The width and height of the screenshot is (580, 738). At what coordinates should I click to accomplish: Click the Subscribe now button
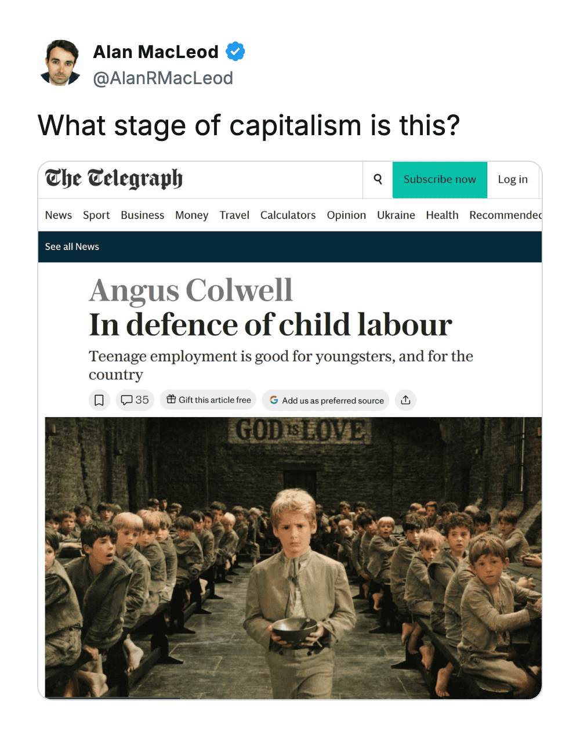coord(440,180)
